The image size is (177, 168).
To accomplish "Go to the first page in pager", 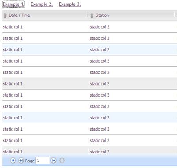I will tap(13, 161).
